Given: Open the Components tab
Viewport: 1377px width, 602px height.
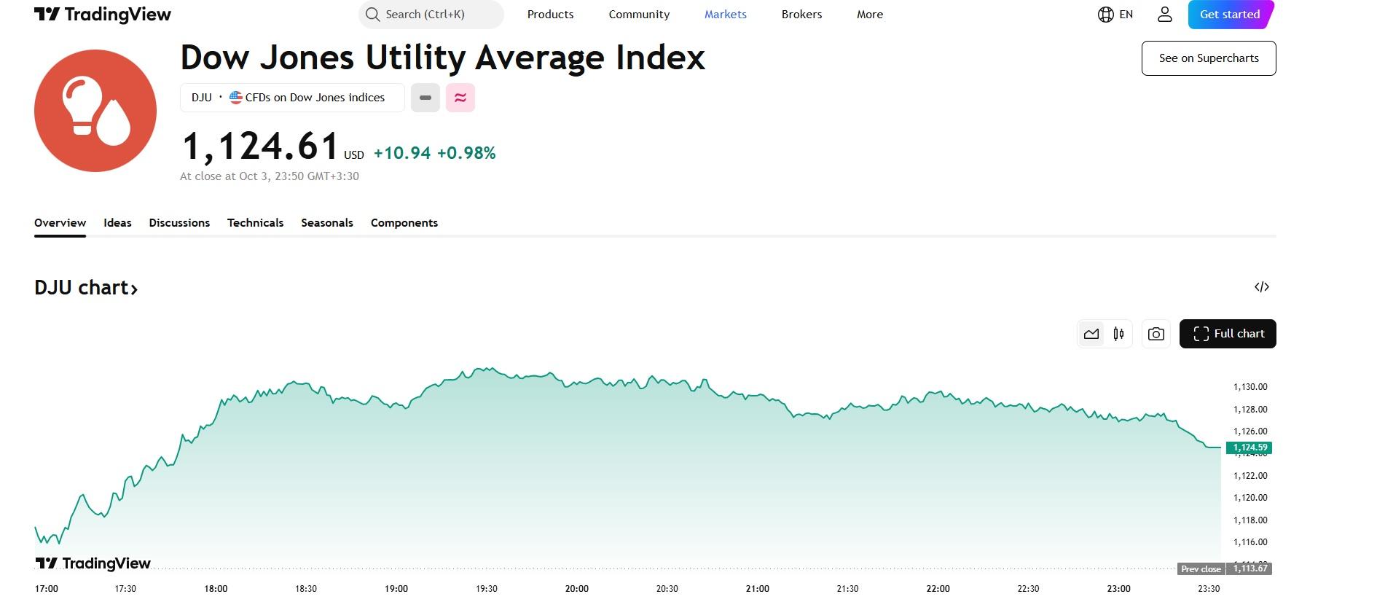Looking at the screenshot, I should [404, 223].
